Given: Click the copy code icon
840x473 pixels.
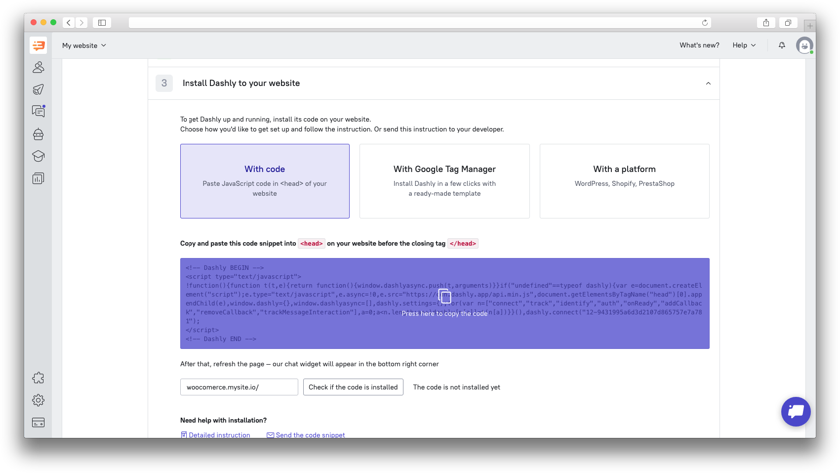Looking at the screenshot, I should click(444, 296).
